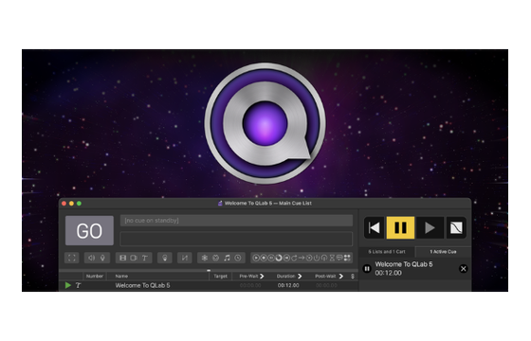531x341 pixels.
Task: Click the yellow minimize window button
Action: (71, 204)
